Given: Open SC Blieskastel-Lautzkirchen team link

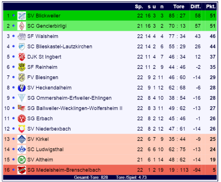Looking at the screenshot, I should [60, 47].
